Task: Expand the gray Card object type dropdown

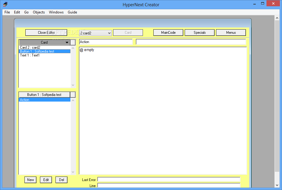Action: coord(44,42)
